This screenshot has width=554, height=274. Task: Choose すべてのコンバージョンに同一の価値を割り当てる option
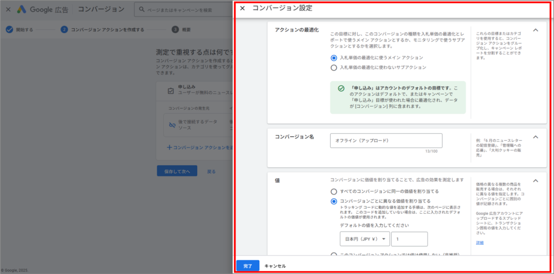point(334,191)
